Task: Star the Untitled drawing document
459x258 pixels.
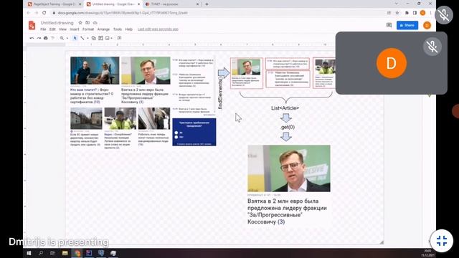Action: click(80, 22)
